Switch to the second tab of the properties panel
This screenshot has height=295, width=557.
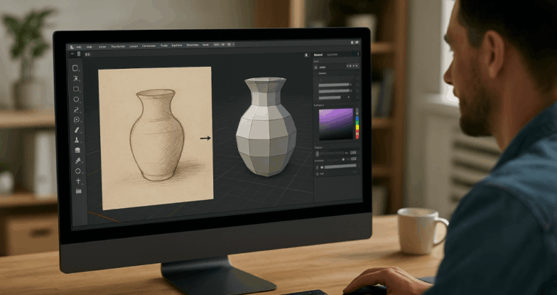pos(332,54)
